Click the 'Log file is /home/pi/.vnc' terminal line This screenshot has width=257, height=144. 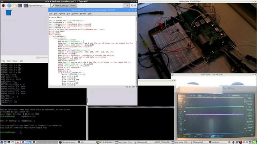tap(23, 128)
